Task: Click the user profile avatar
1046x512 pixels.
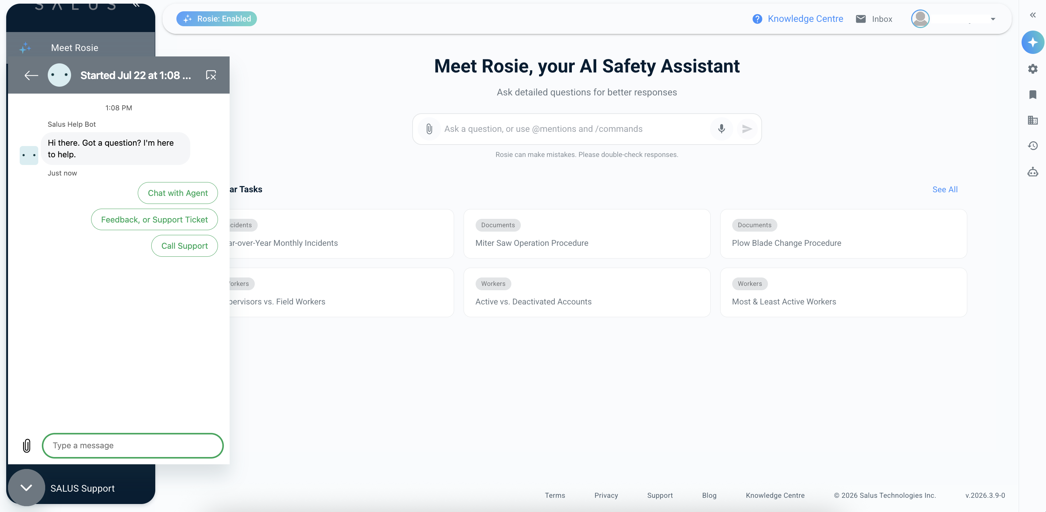Action: [920, 19]
